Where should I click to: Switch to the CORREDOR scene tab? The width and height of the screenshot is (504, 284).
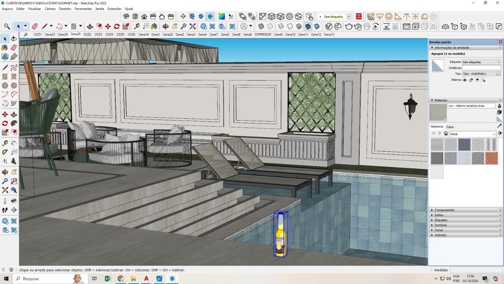[263, 34]
